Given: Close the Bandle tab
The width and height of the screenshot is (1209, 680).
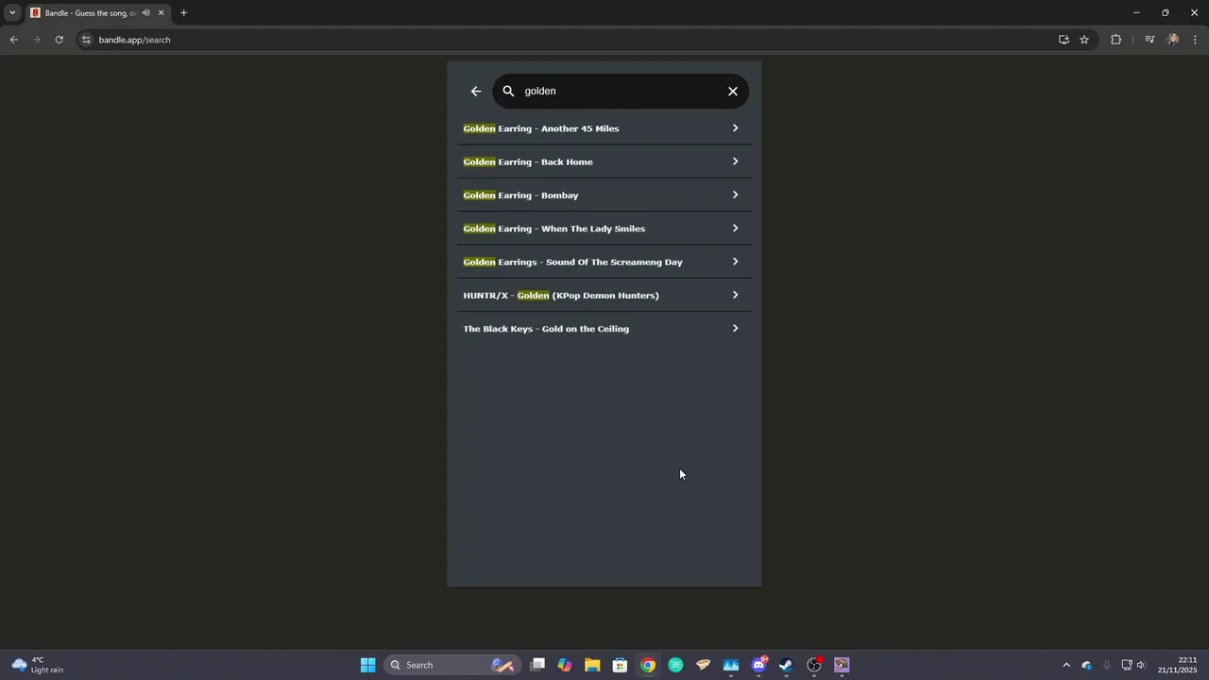Looking at the screenshot, I should tap(161, 13).
